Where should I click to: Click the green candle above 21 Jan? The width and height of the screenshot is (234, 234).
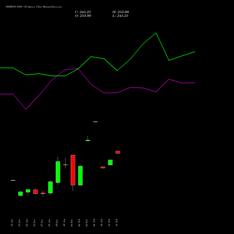(21, 194)
